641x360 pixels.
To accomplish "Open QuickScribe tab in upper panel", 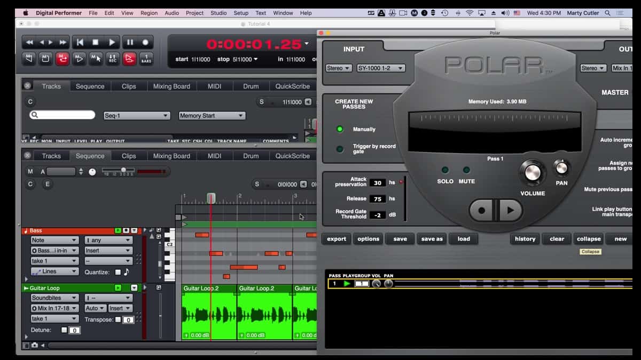I will tap(292, 86).
